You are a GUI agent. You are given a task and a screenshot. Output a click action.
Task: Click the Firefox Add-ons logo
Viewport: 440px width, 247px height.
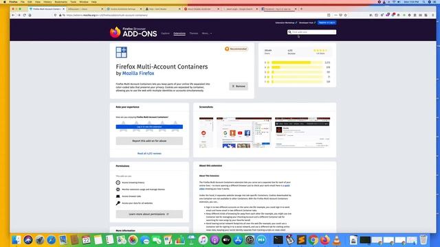point(133,32)
